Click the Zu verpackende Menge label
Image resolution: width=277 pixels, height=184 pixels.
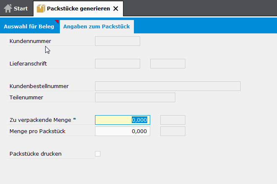coord(43,120)
